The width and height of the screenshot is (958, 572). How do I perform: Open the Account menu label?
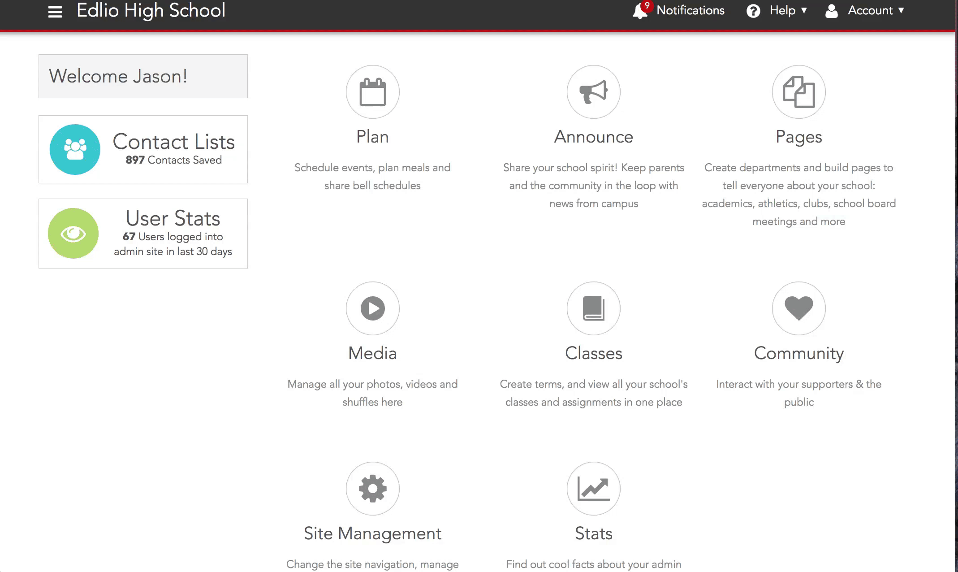pos(870,10)
